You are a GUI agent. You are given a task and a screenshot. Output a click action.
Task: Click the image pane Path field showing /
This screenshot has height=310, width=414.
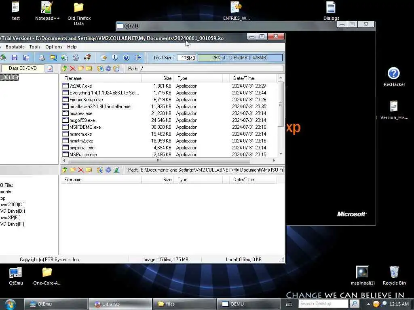(211, 69)
